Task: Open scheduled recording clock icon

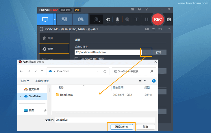Action: pos(139,9)
